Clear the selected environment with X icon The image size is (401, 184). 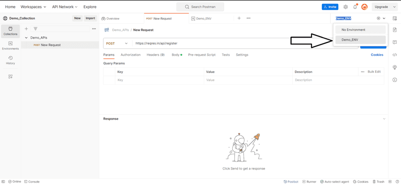tap(378, 18)
